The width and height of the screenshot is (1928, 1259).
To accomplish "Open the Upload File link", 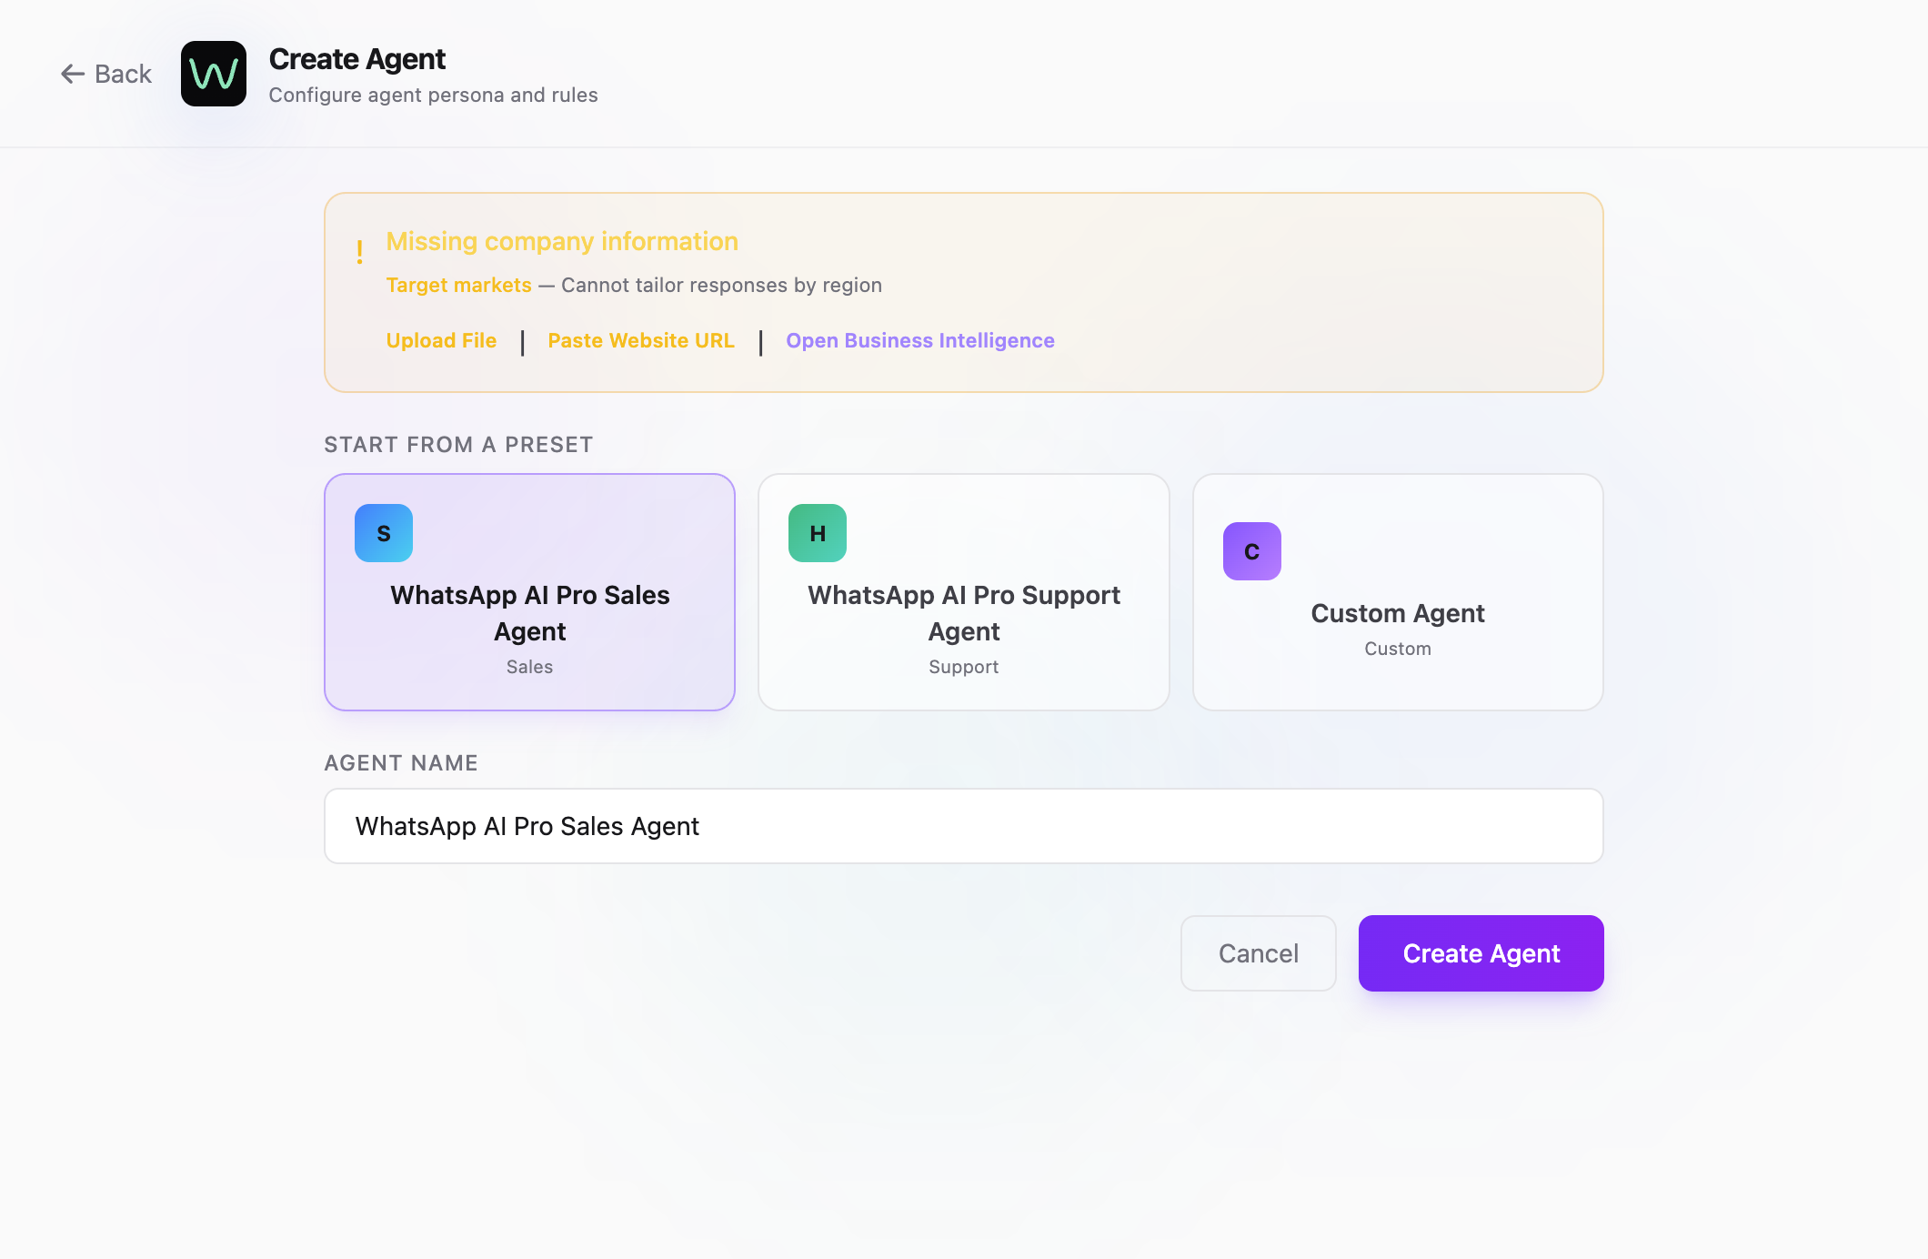I will click(x=441, y=340).
